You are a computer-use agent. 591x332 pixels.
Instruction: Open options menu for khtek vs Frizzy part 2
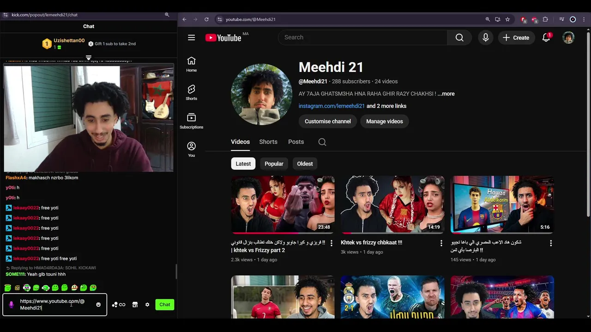click(332, 243)
